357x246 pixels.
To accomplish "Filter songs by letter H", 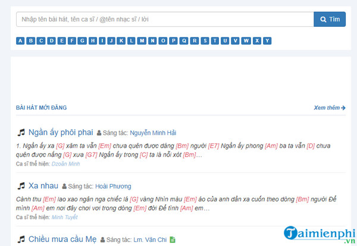I will (93, 41).
